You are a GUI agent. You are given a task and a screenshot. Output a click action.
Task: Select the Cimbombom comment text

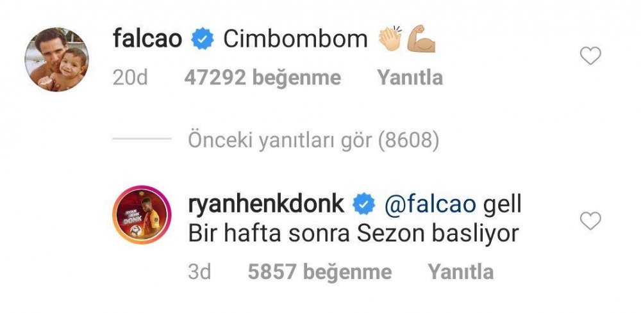pyautogui.click(x=295, y=39)
